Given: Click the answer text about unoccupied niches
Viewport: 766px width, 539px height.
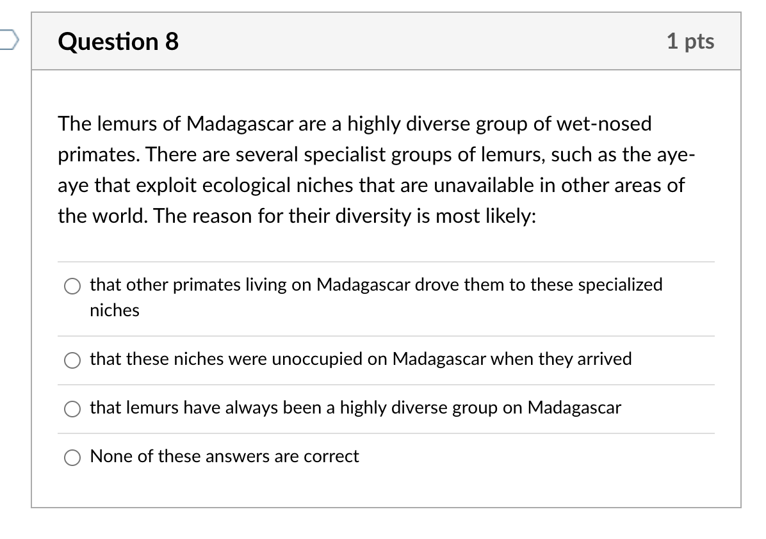Looking at the screenshot, I should (362, 360).
